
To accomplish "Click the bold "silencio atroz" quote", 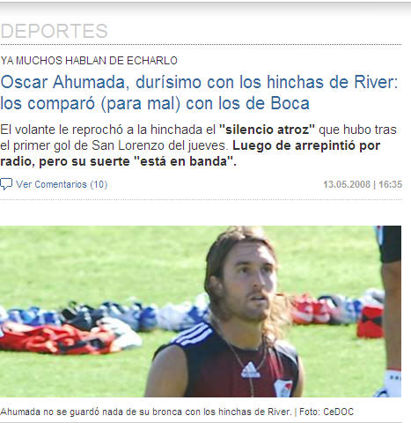I will [267, 130].
